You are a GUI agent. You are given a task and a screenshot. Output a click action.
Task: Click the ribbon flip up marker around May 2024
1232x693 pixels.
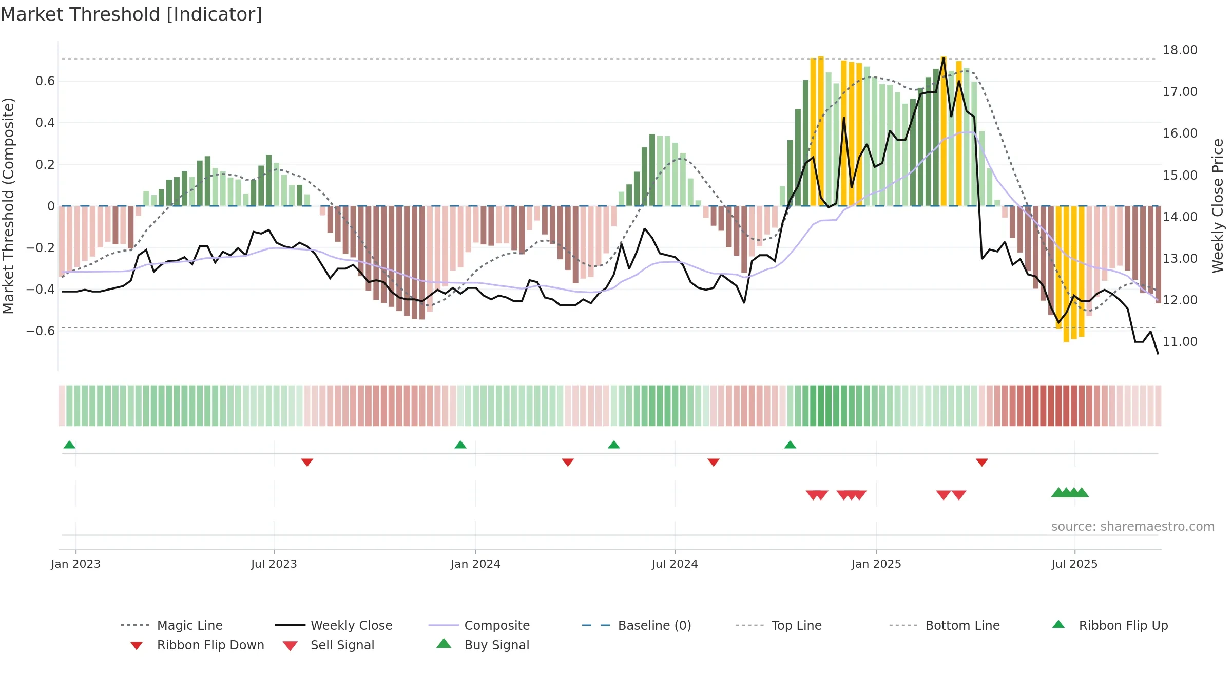[614, 445]
